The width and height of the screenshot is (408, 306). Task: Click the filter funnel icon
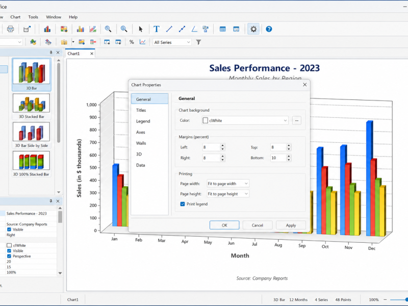click(198, 42)
